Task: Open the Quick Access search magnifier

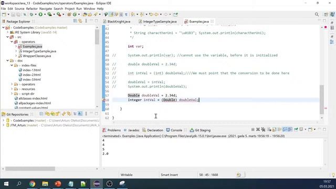Action: (317, 14)
